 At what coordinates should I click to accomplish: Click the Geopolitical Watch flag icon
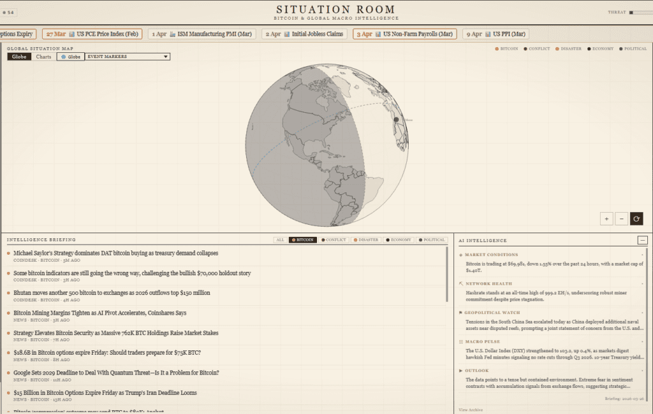pos(461,311)
